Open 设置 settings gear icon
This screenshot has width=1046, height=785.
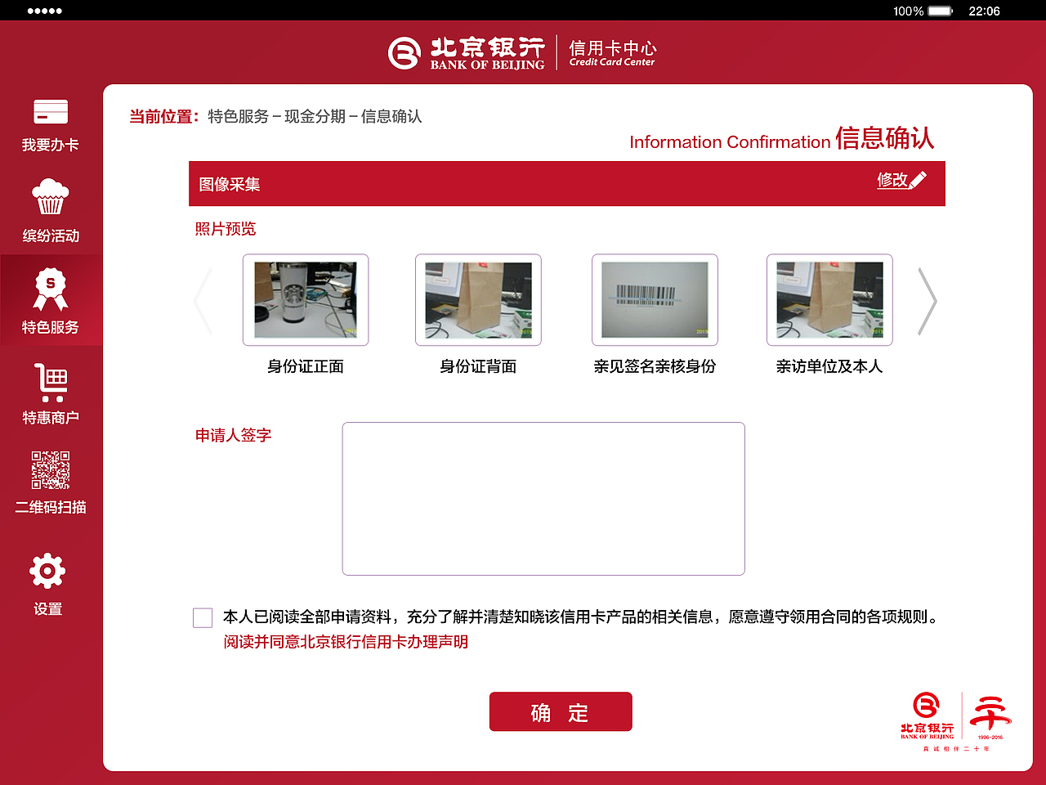pyautogui.click(x=48, y=570)
